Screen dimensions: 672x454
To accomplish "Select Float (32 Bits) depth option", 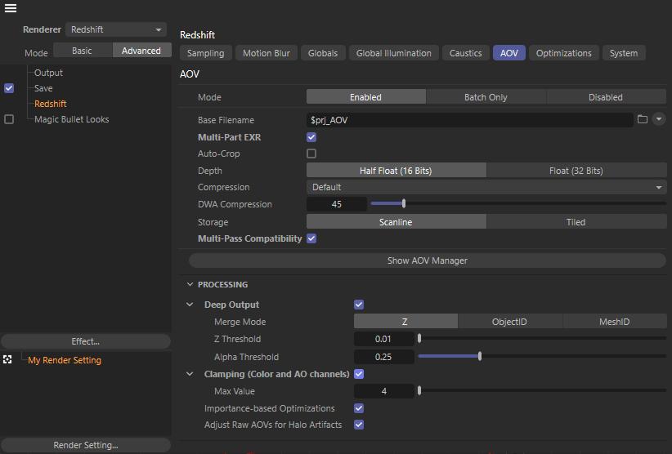I will (576, 171).
